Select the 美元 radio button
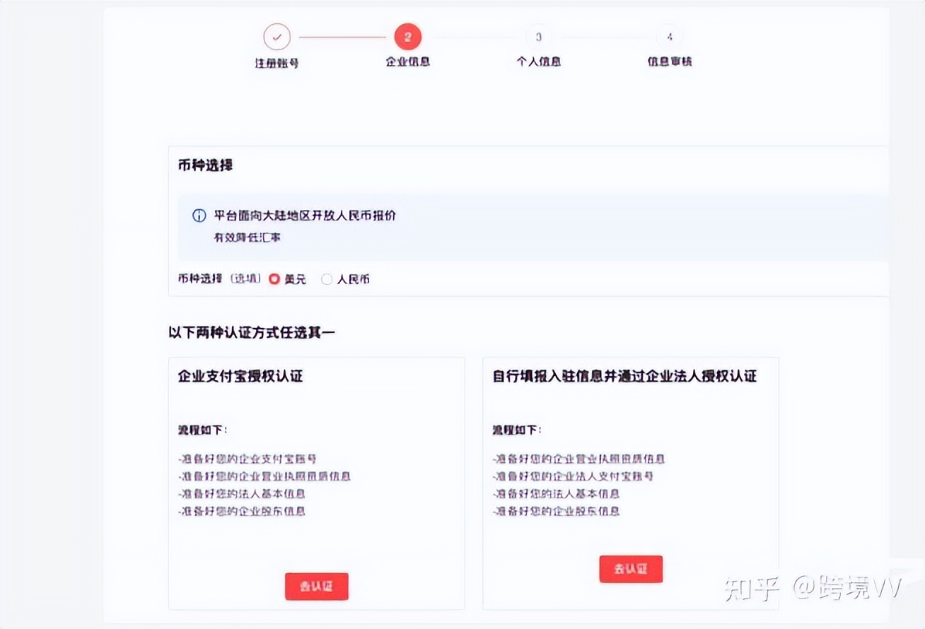 tap(274, 279)
